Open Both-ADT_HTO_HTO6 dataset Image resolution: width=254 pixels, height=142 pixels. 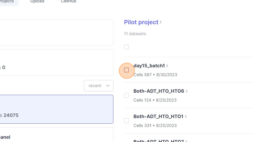pyautogui.click(x=159, y=91)
